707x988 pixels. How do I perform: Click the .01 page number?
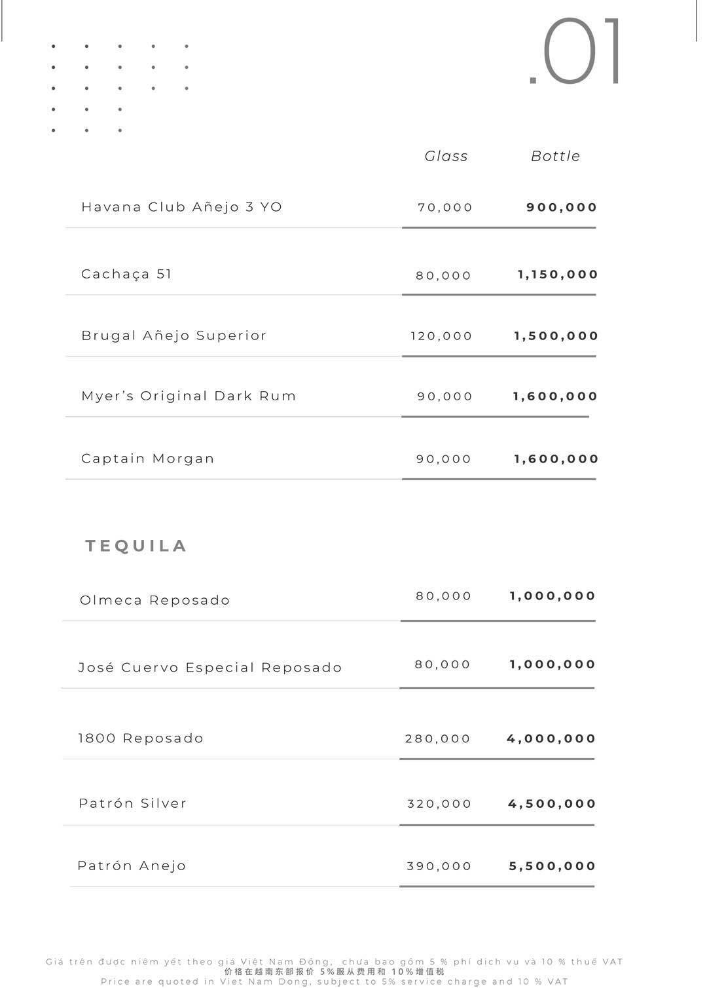[x=575, y=52]
